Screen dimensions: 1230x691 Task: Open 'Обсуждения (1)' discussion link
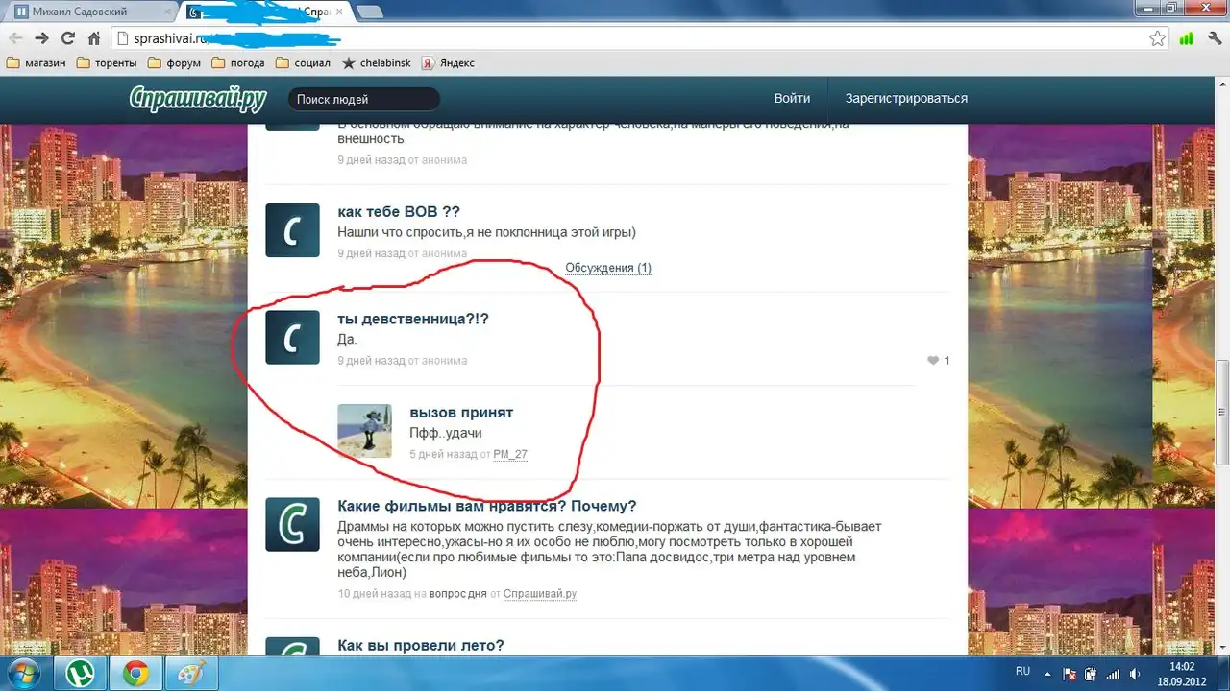coord(607,268)
